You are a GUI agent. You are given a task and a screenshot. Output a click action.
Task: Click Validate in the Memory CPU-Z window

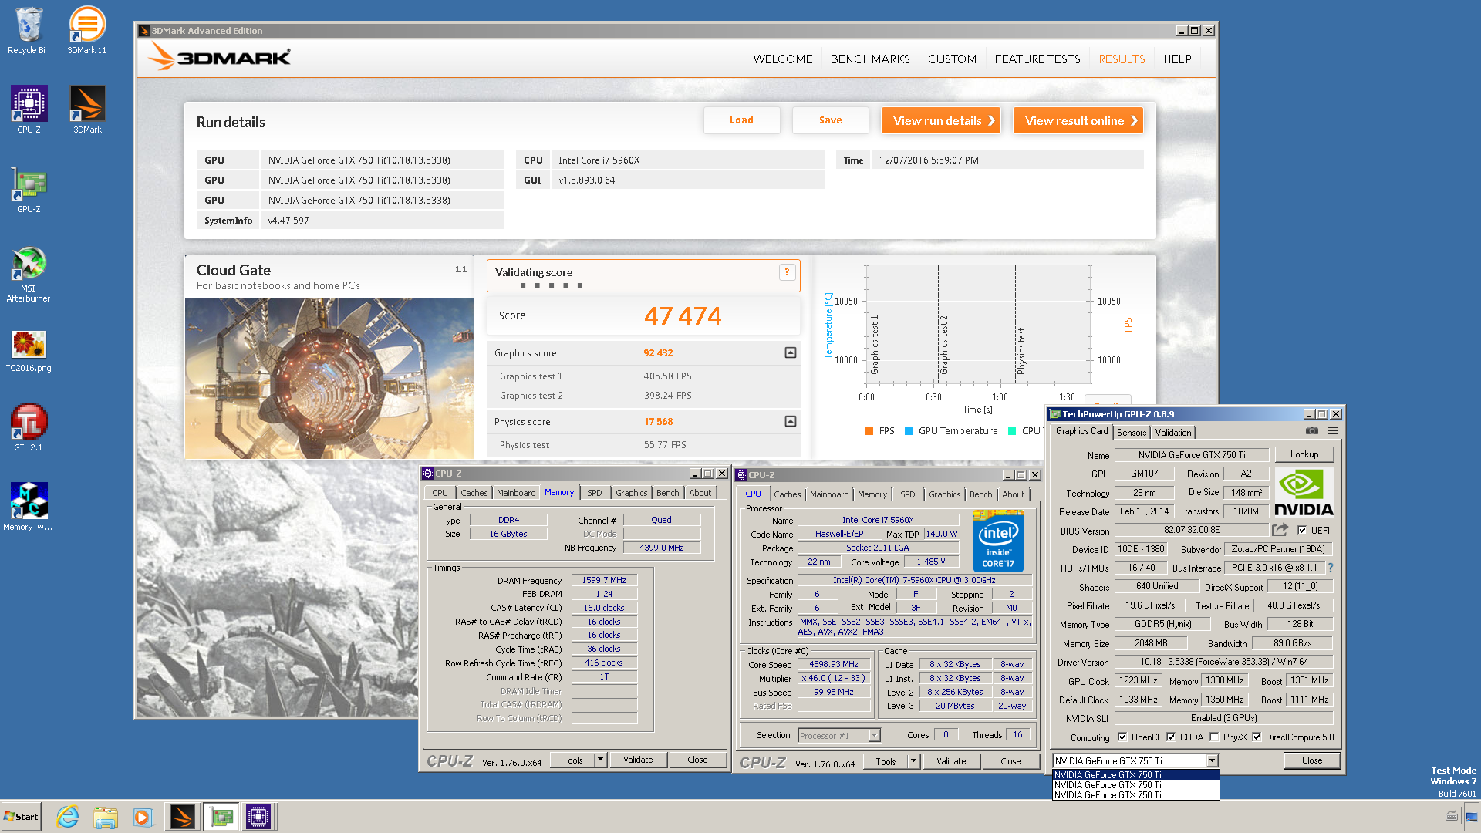coord(638,760)
